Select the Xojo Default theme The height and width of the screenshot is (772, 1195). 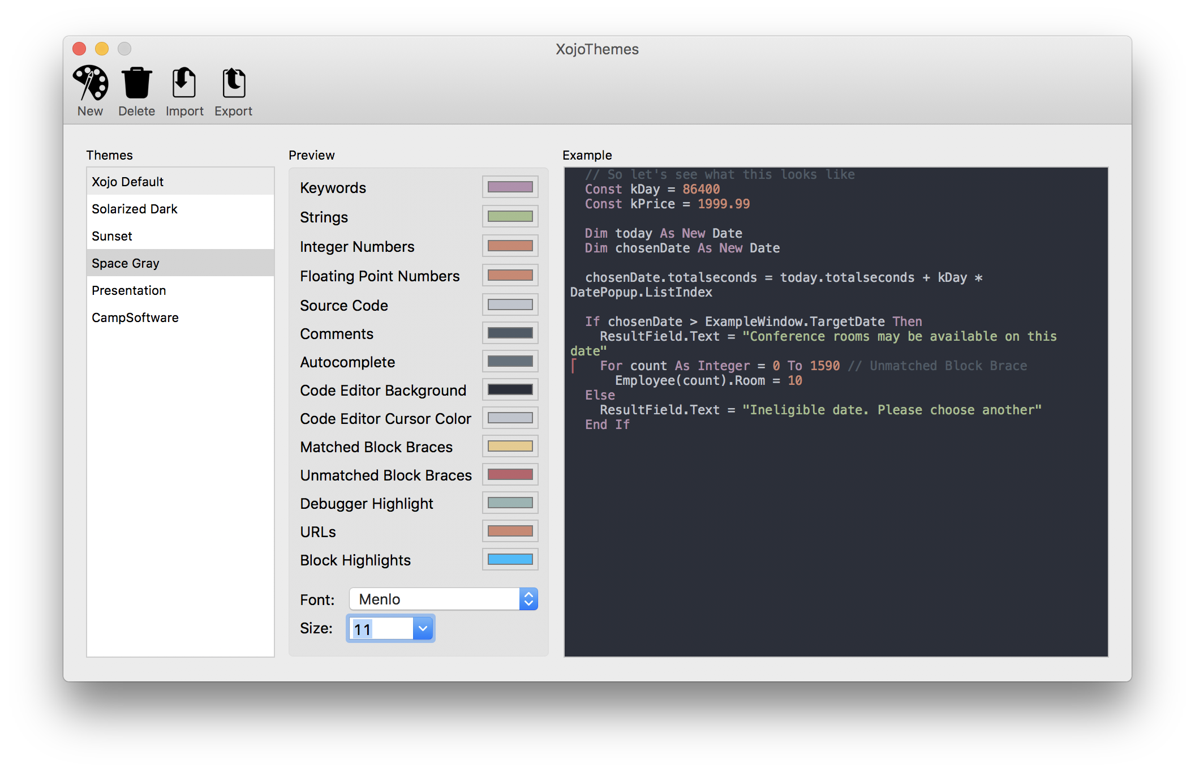180,182
